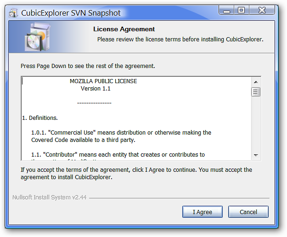Click the 'Please review the license terms' subtitle
Image resolution: width=287 pixels, height=237 pixels.
(x=180, y=39)
